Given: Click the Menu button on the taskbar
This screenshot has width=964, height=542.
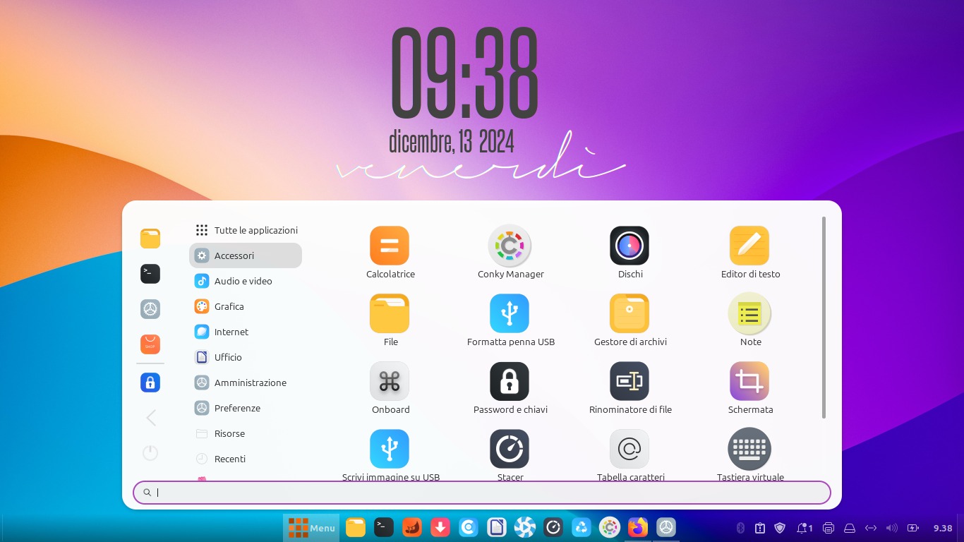Looking at the screenshot, I should point(311,528).
